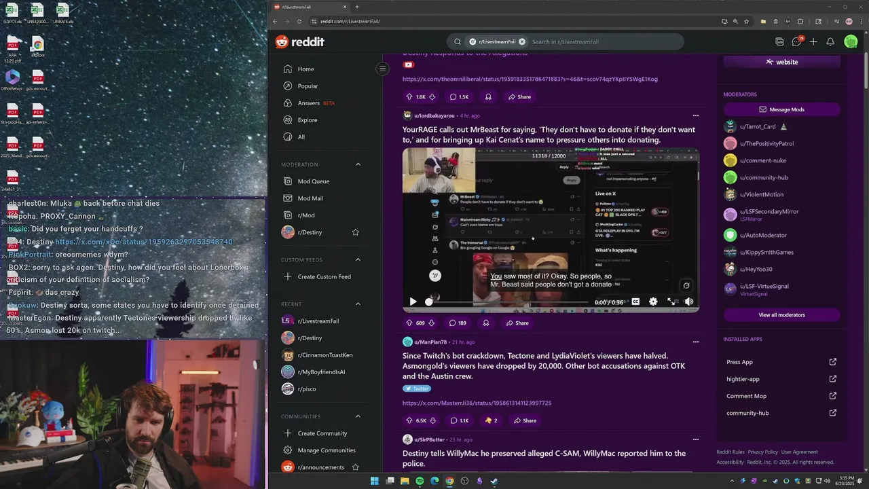The image size is (869, 489).
Task: Open the x.com/theomniliberal status link
Action: (x=530, y=79)
